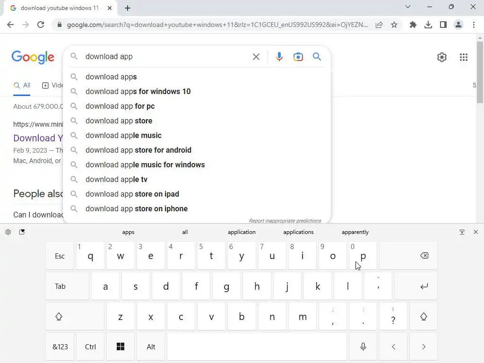Open the tab search chevron in the title bar

(408, 7)
